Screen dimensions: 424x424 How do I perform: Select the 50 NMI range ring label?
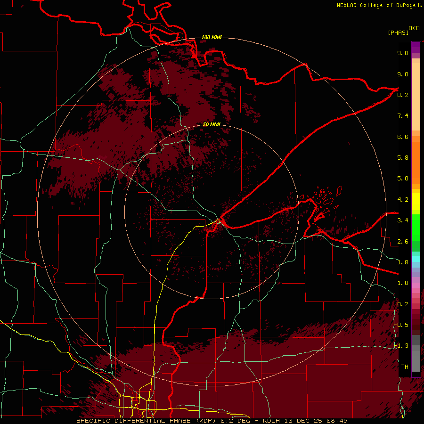(x=212, y=124)
